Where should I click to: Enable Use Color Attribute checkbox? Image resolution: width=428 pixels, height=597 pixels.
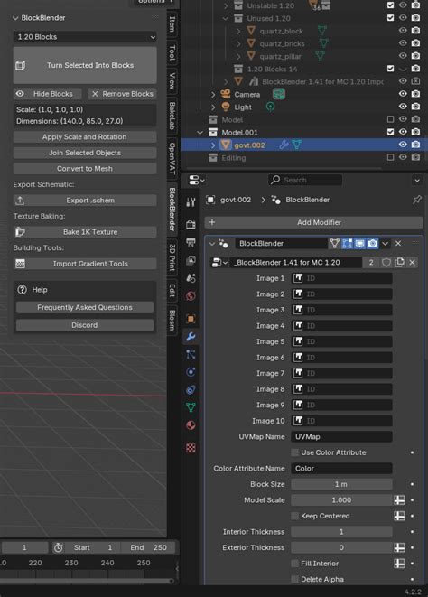(x=294, y=452)
